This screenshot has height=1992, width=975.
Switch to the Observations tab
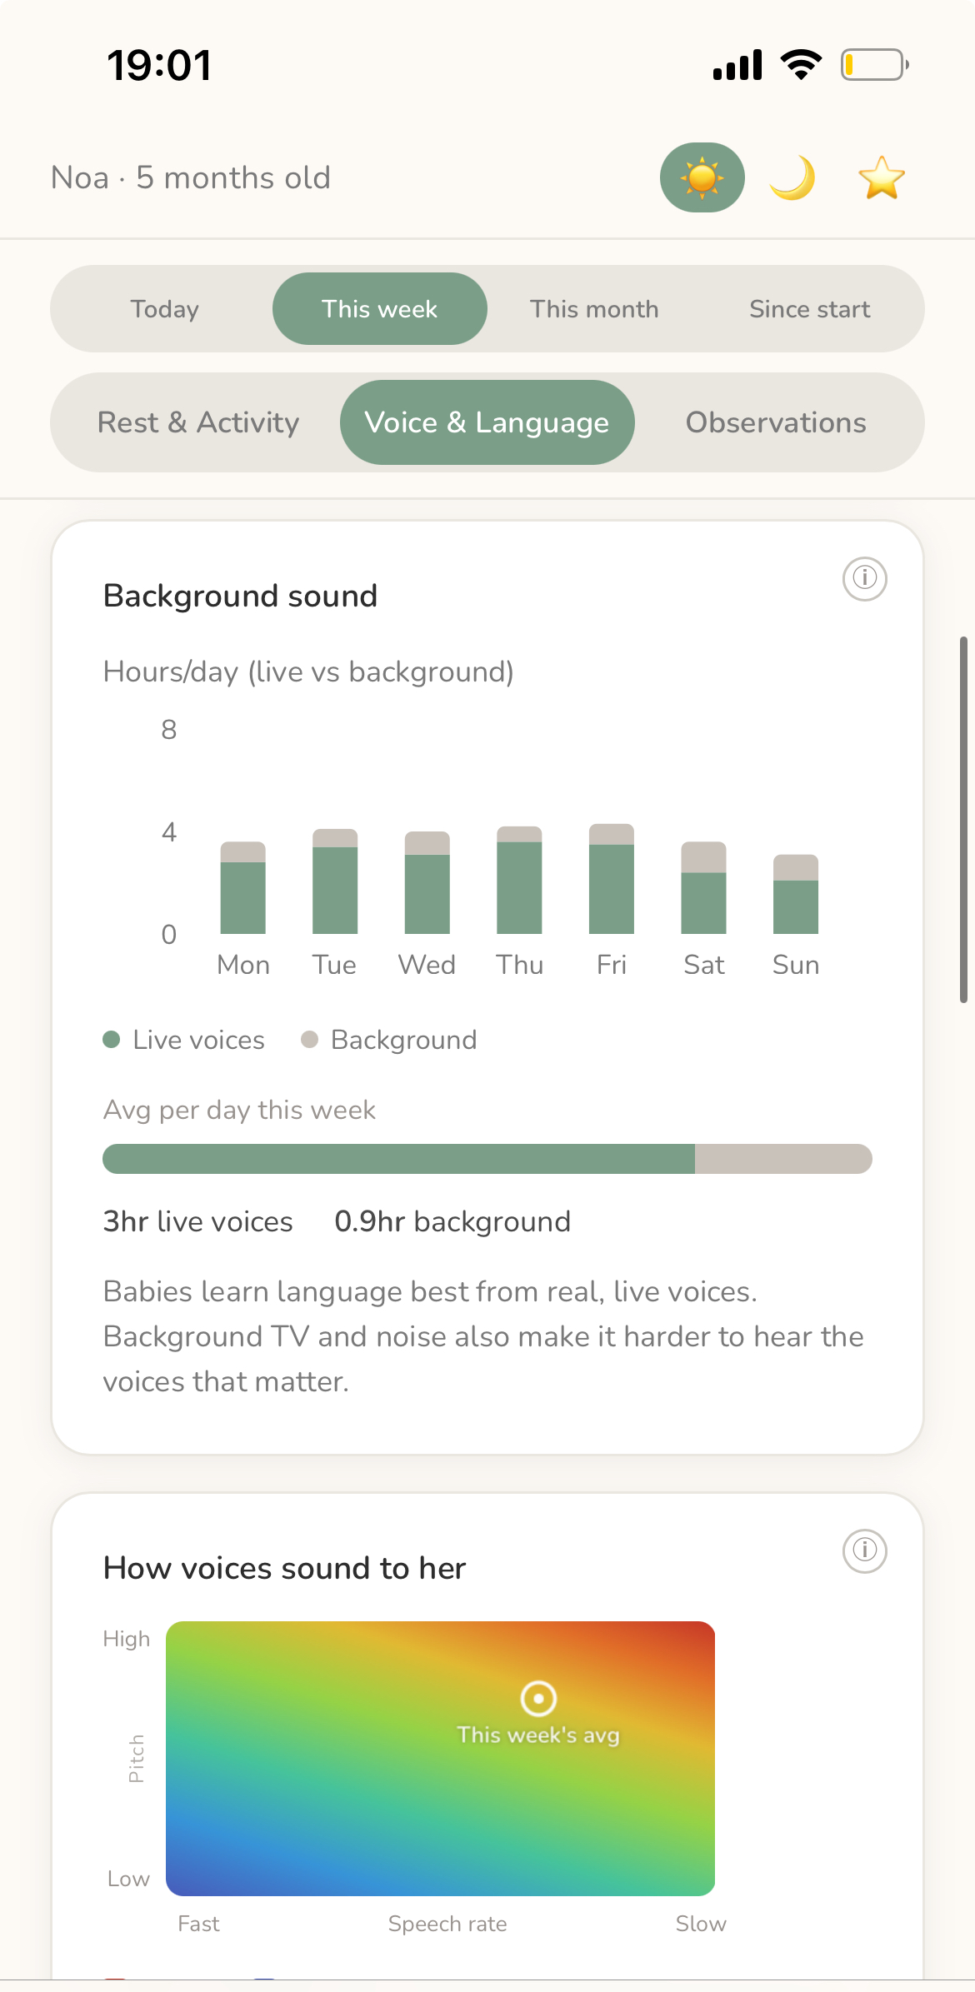pos(775,422)
